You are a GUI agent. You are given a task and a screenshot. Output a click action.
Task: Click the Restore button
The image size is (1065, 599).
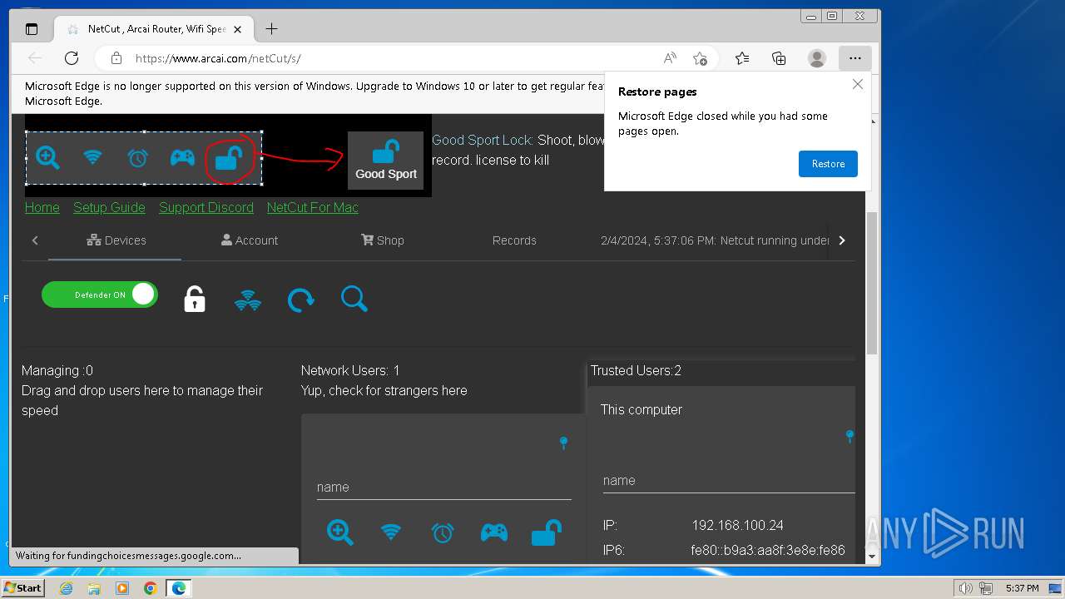pos(828,164)
